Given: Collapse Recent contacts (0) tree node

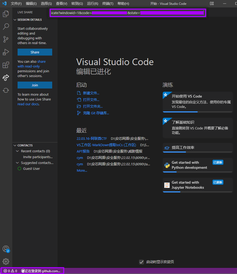Looking at the screenshot, I should (x=18, y=151).
